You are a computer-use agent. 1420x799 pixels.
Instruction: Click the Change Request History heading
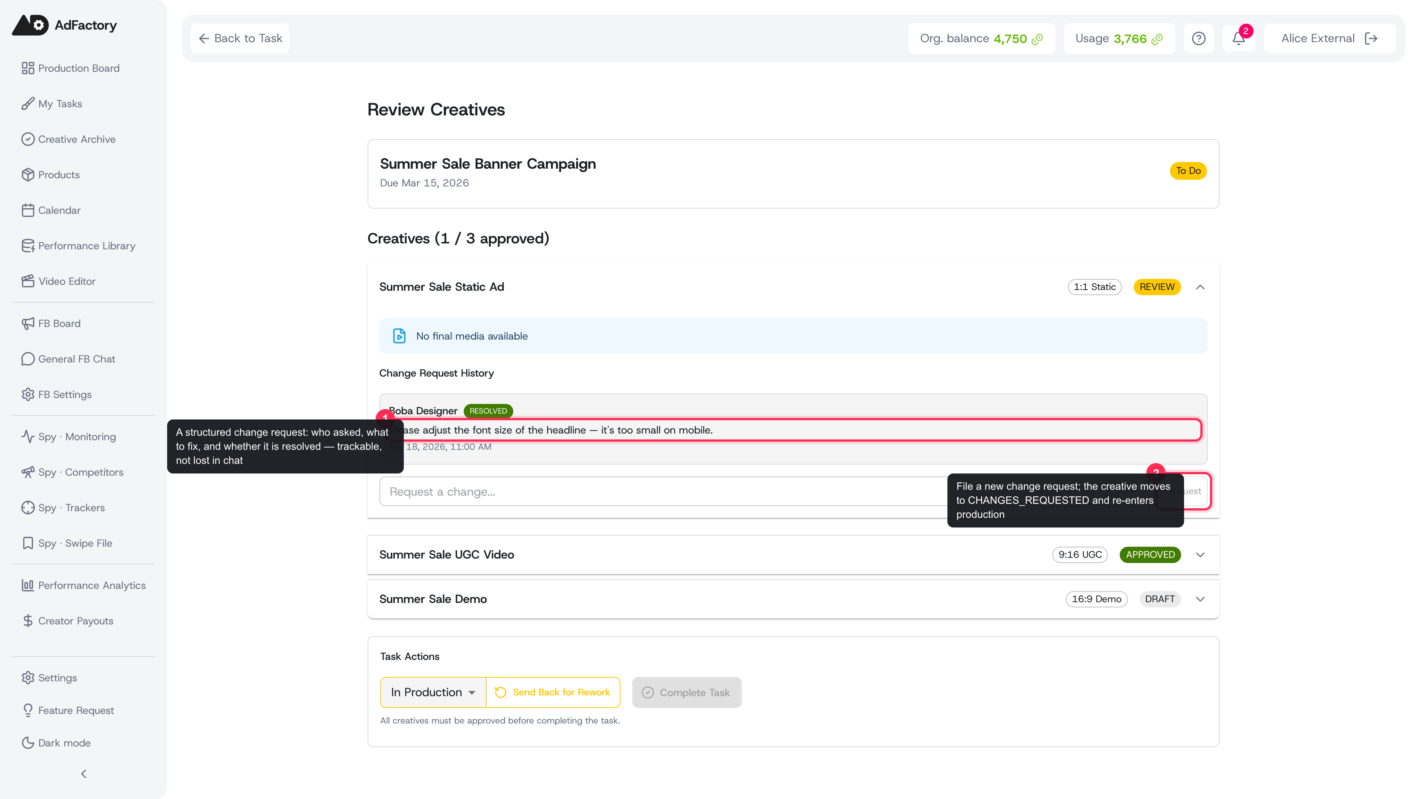[x=436, y=373]
